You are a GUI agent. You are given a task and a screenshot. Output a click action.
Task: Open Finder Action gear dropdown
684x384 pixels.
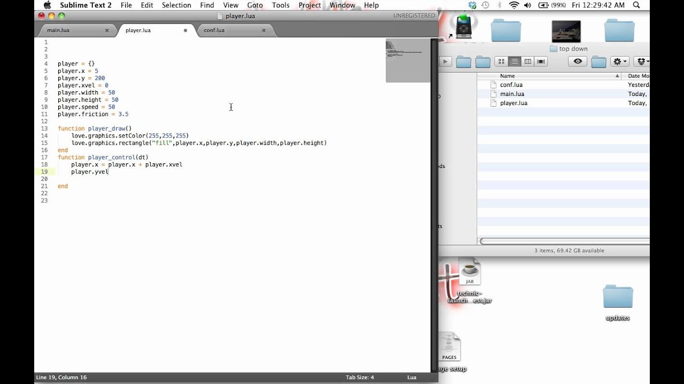click(620, 62)
